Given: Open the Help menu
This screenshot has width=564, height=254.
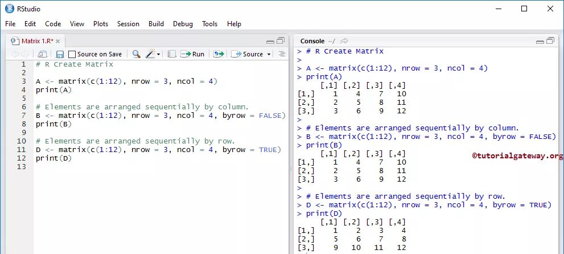Looking at the screenshot, I should 234,24.
